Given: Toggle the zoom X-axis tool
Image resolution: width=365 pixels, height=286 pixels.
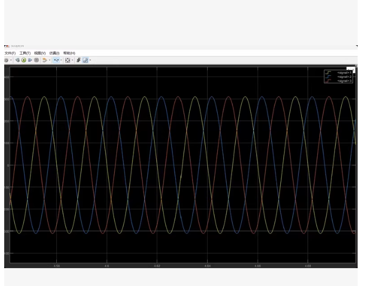Looking at the screenshot, I should coord(56,60).
